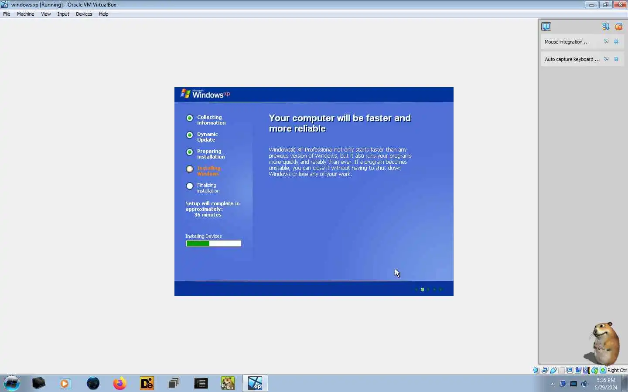The height and width of the screenshot is (392, 628).
Task: Dismiss the Mouse integration notification
Action: (x=616, y=42)
